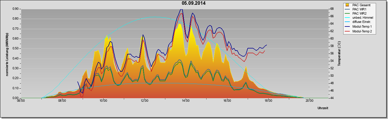This screenshot has height=119, width=388.
Task: Click the 68 value on temperature axis
Action: coord(332,9)
